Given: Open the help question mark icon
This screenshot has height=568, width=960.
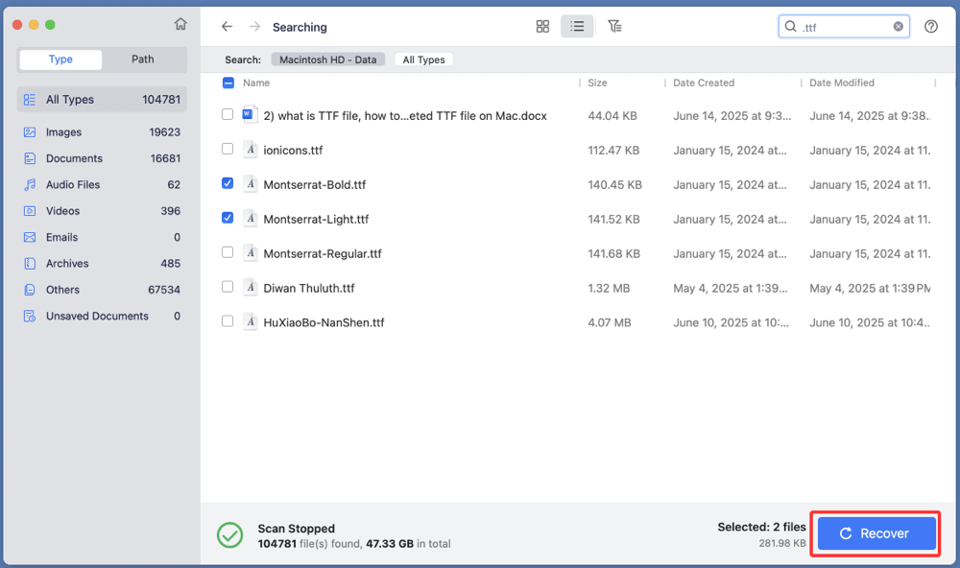Looking at the screenshot, I should pyautogui.click(x=930, y=26).
